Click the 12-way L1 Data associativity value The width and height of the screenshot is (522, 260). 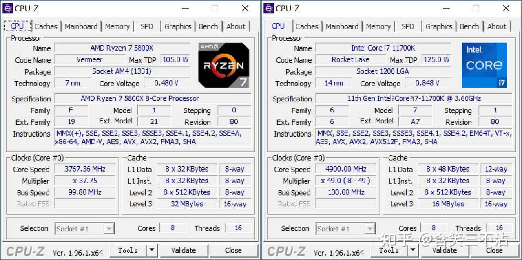click(x=496, y=169)
